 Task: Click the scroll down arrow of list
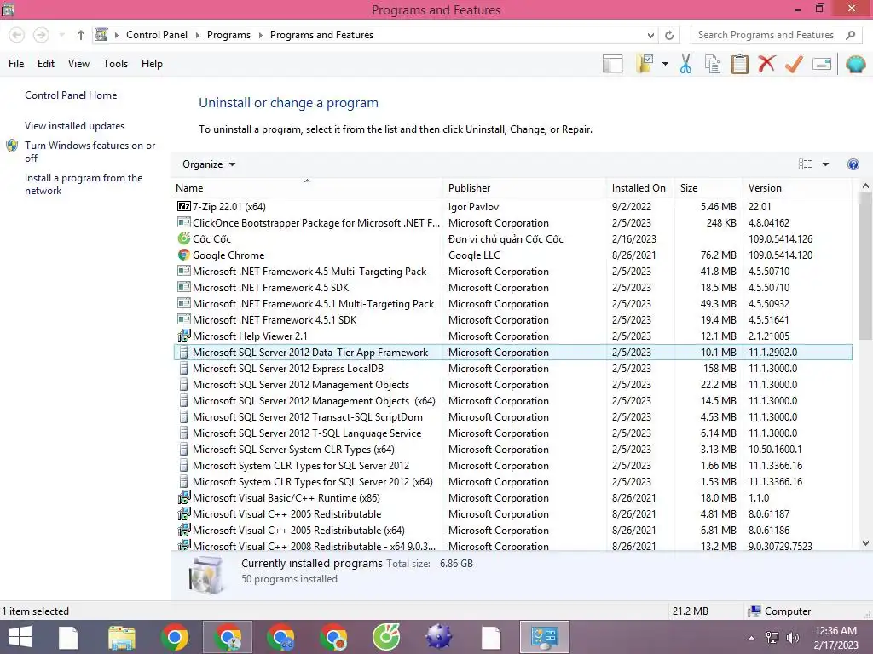pos(865,542)
